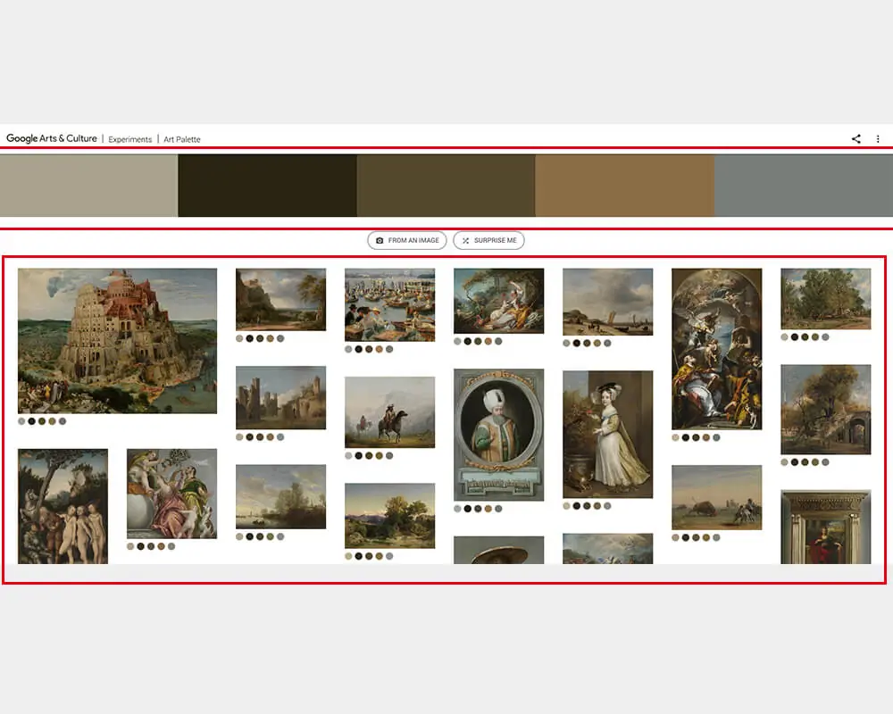Go to Experiments breadcrumb link
This screenshot has width=893, height=714.
[x=129, y=139]
